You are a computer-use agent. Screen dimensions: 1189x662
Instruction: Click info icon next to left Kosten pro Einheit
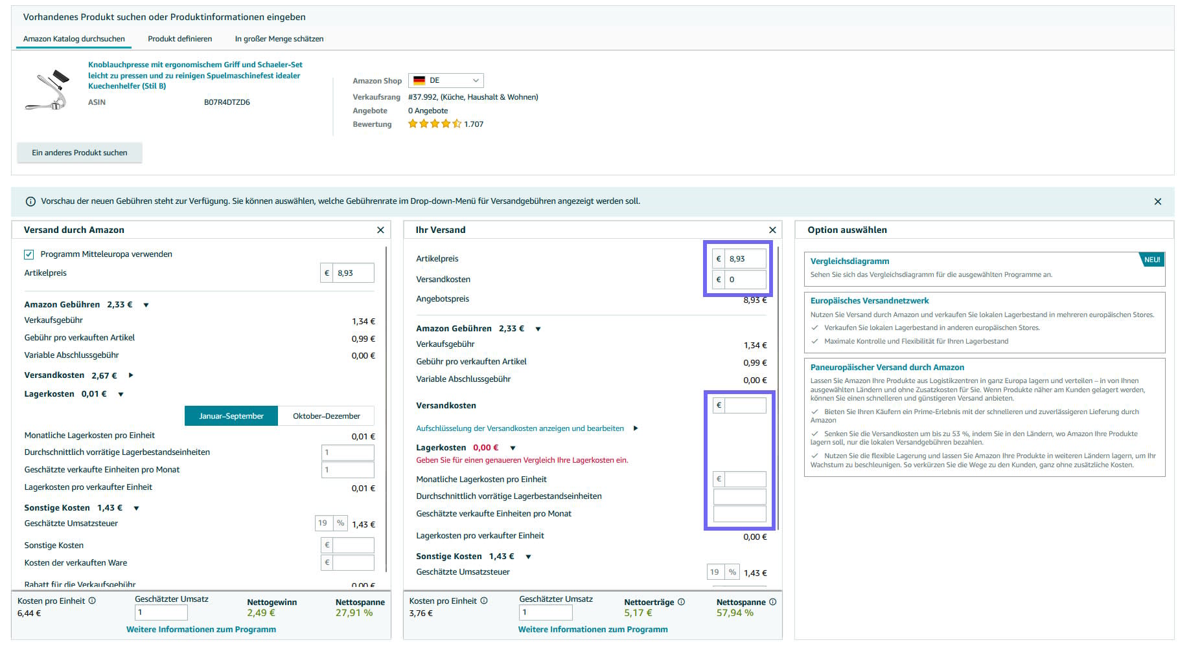[92, 601]
